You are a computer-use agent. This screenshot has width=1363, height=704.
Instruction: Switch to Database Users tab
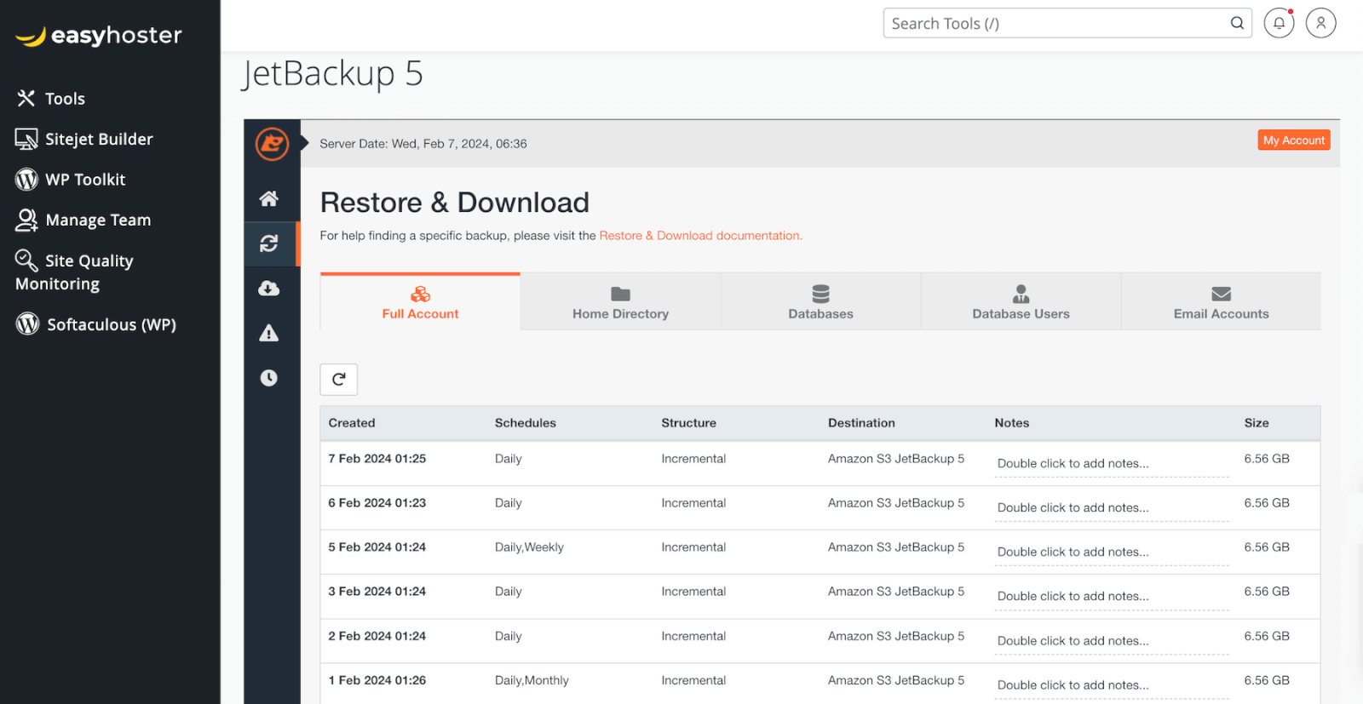[1021, 302]
